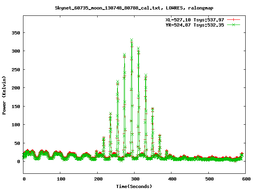Click the red XL legend line sample
The height and width of the screenshot is (190, 254).
(x=233, y=20)
